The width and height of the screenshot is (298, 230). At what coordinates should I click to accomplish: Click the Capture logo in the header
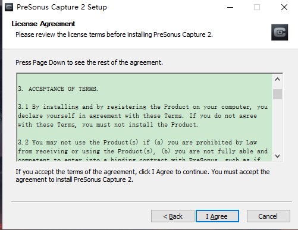pyautogui.click(x=280, y=32)
